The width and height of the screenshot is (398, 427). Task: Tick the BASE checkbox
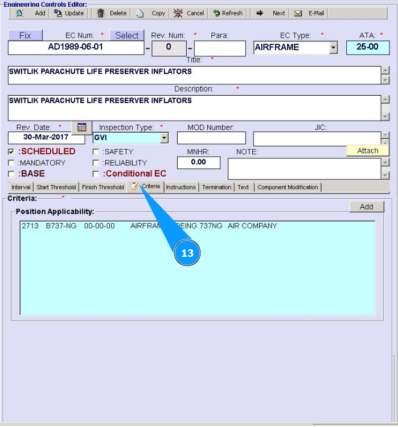[11, 174]
